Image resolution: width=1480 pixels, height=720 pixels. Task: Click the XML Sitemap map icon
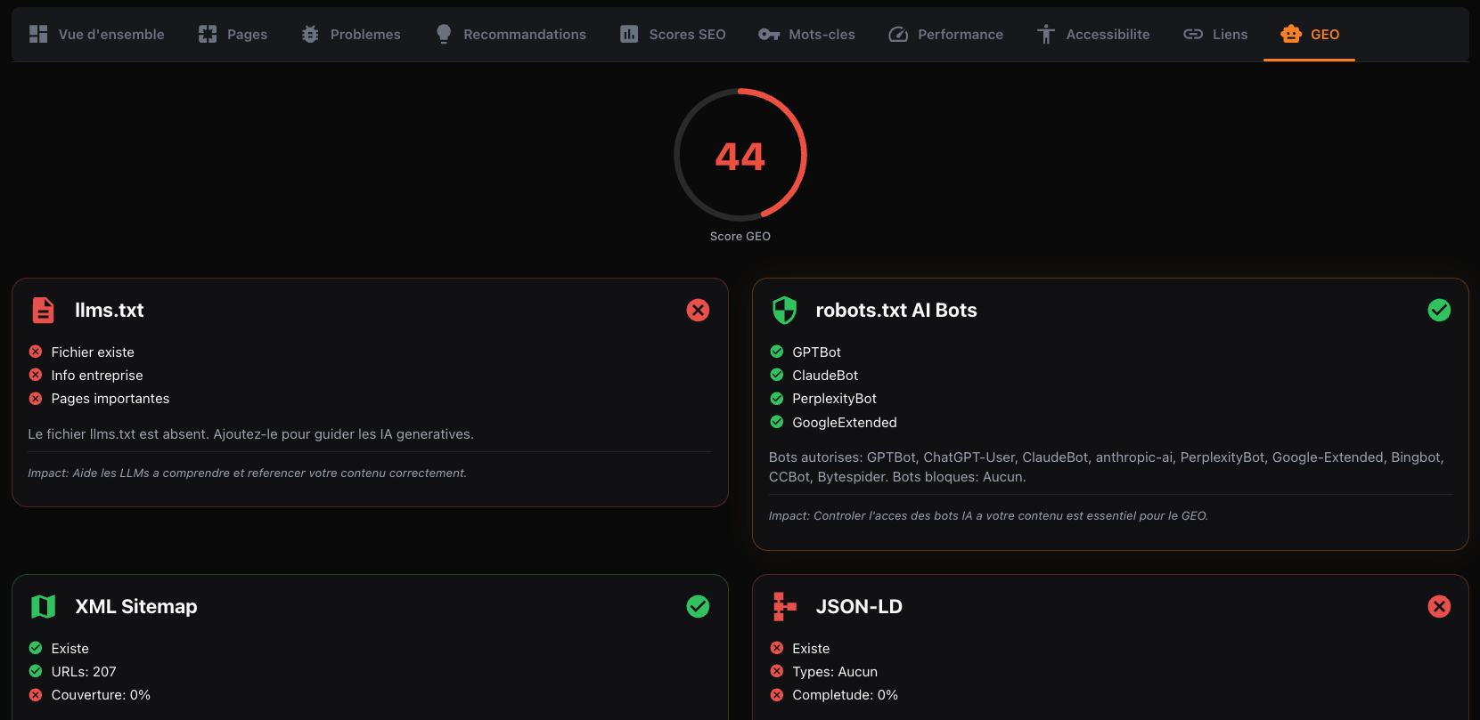(43, 606)
